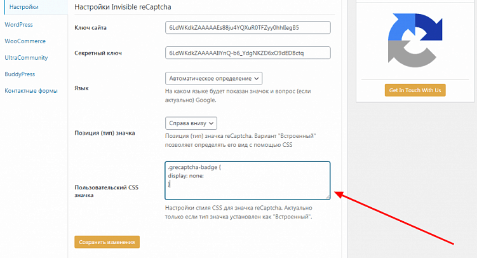Open the Контактные формы tab
Screen dimensions: 477x258
point(31,91)
